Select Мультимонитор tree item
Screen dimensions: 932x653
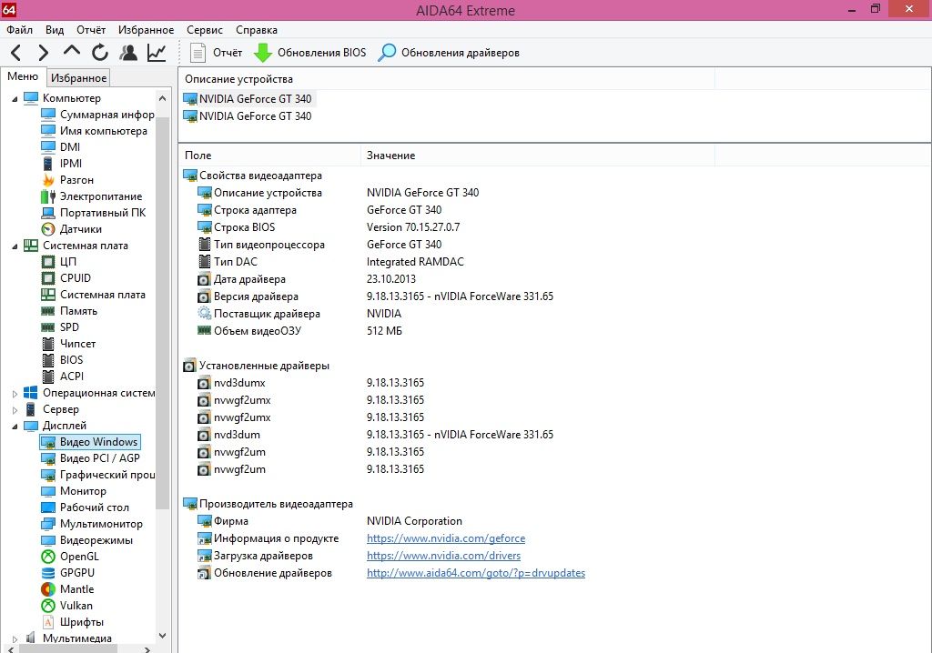pos(92,524)
